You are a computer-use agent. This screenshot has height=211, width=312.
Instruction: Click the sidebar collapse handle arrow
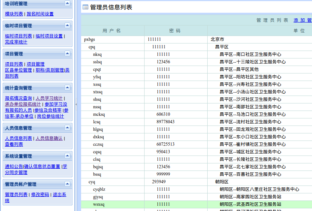[76, 104]
